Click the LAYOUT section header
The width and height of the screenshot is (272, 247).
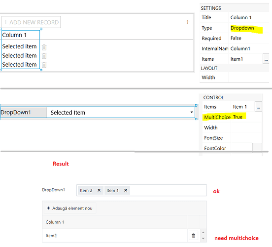tap(209, 68)
